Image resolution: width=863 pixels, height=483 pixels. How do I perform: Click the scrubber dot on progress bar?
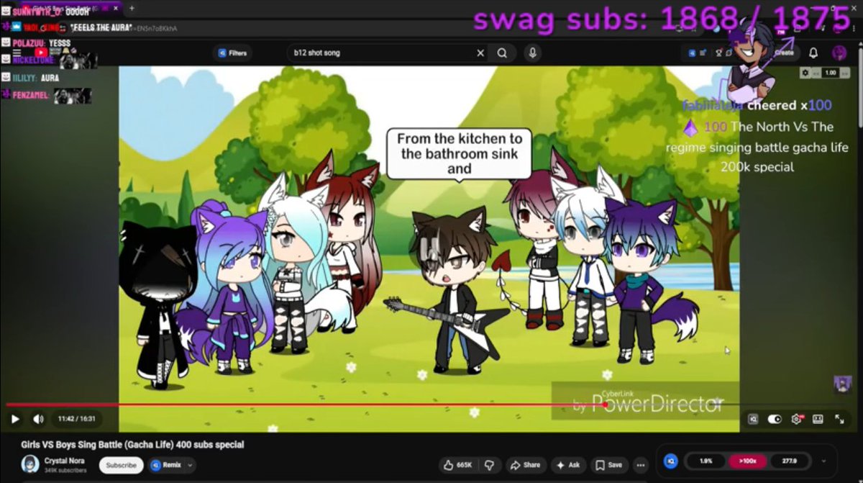[606, 405]
